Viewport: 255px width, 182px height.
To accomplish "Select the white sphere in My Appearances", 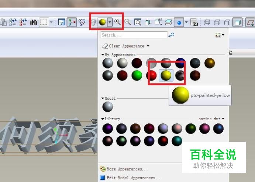I will (x=122, y=63).
